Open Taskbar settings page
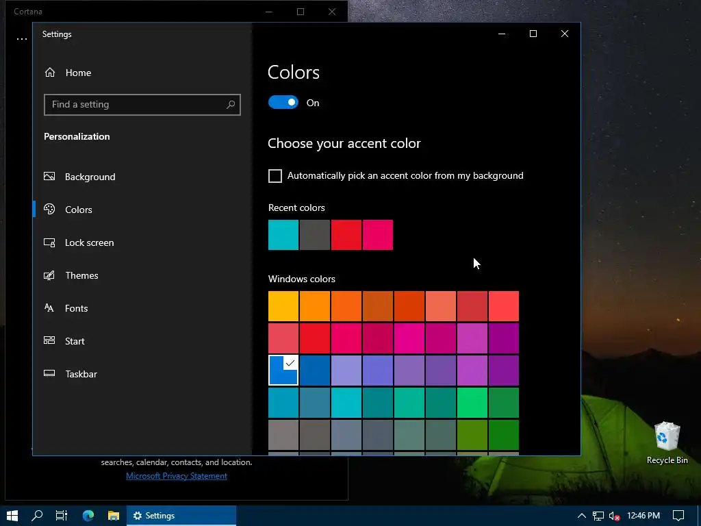Image resolution: width=701 pixels, height=526 pixels. click(x=81, y=374)
